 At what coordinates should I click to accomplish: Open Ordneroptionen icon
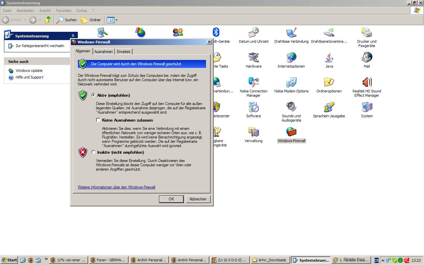click(329, 85)
